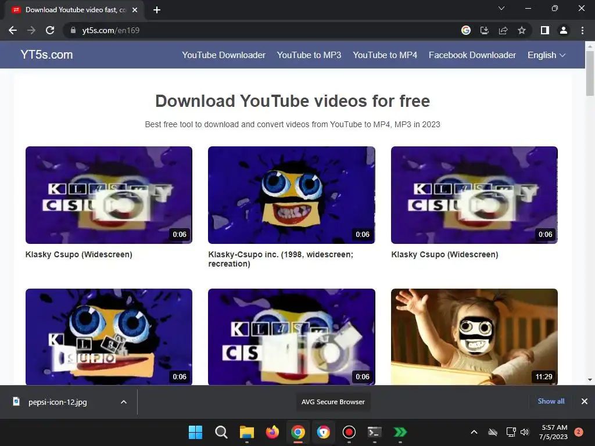This screenshot has width=595, height=446.
Task: Open the terminal app in taskbar
Action: [x=375, y=432]
